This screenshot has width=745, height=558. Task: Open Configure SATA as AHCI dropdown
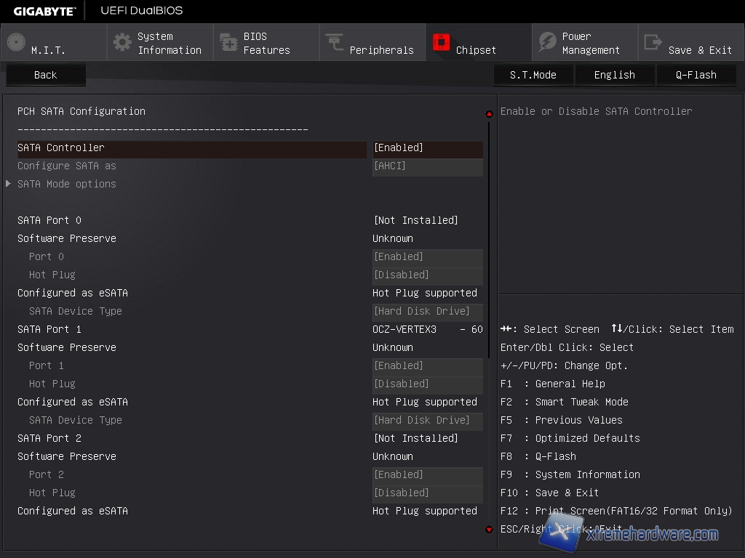click(x=427, y=166)
